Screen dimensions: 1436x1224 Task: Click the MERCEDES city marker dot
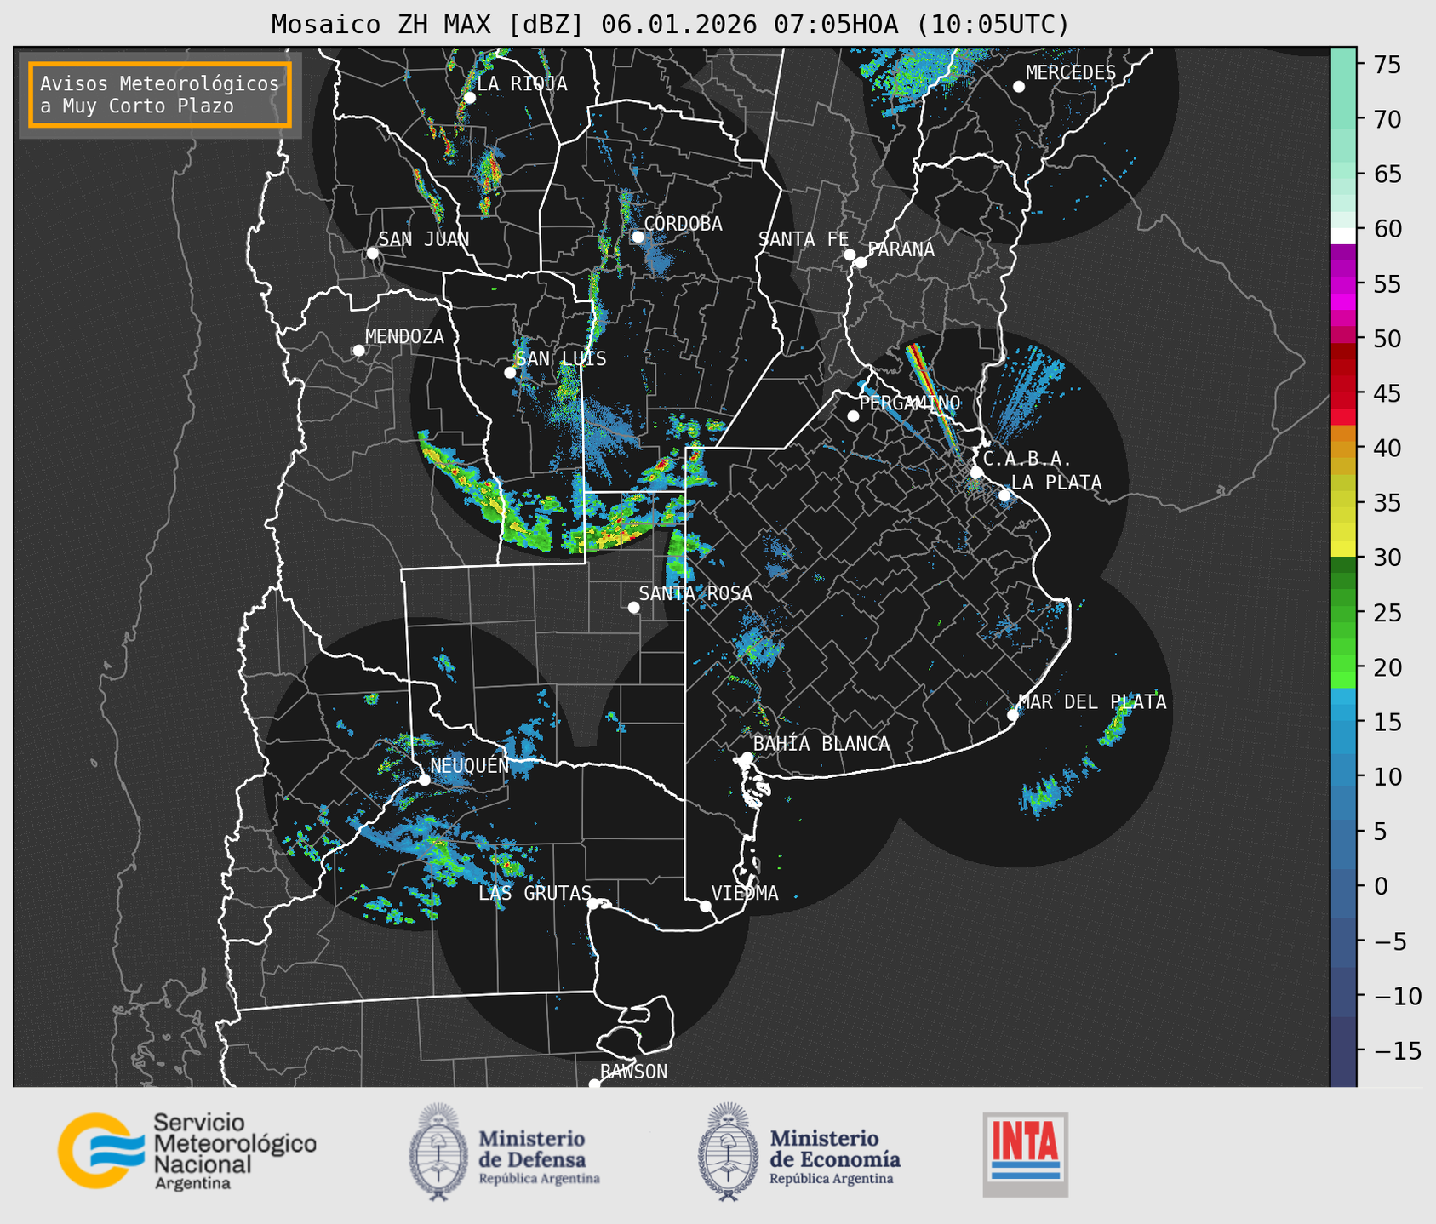1018,87
